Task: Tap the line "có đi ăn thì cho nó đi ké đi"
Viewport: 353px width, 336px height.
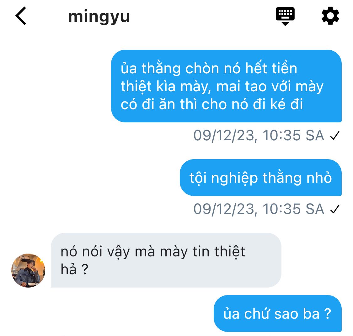Action: pos(212,104)
